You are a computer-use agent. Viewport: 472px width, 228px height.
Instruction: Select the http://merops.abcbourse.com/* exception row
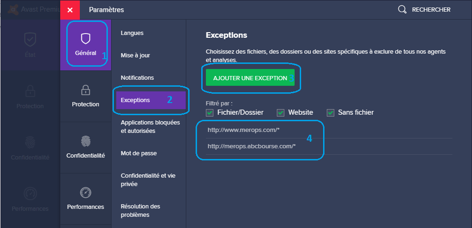tap(329, 146)
